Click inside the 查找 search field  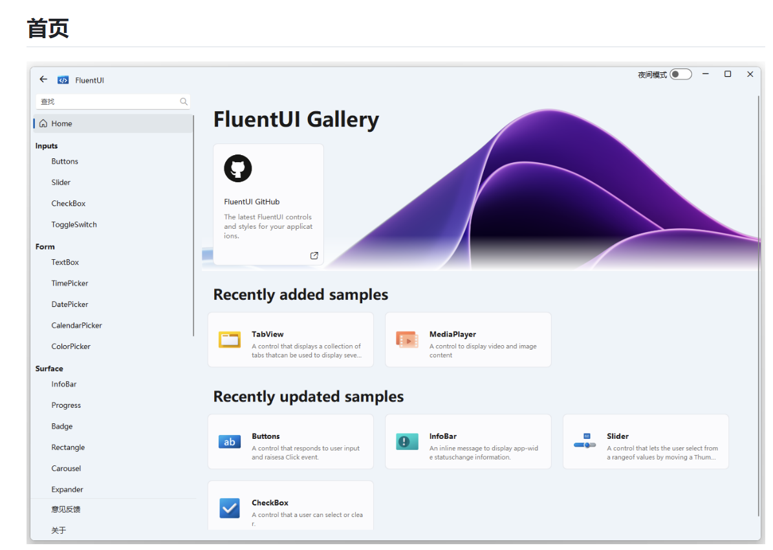click(x=103, y=101)
